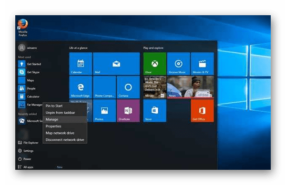Choose Properties from the context menu
The height and width of the screenshot is (185, 286).
(x=65, y=126)
